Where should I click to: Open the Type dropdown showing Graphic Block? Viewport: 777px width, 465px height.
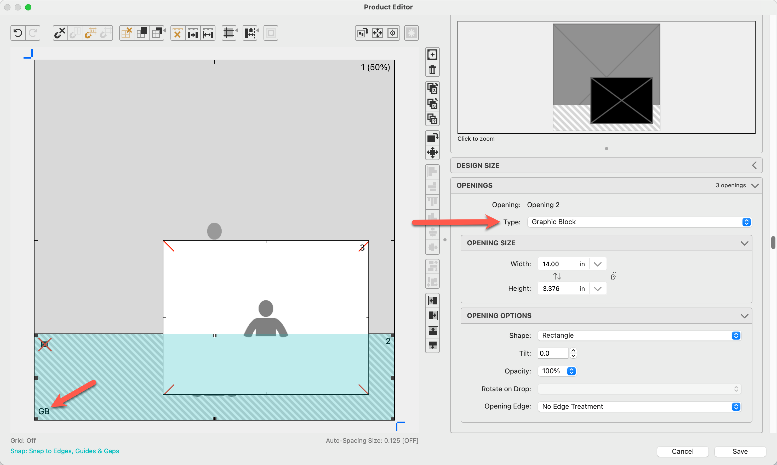pyautogui.click(x=639, y=222)
